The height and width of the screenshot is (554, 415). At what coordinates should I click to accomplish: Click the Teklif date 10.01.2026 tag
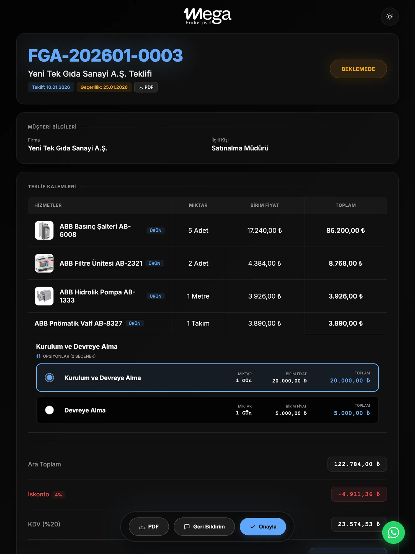click(51, 87)
